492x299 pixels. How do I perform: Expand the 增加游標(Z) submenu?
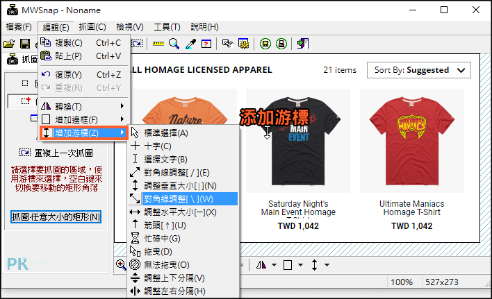coord(83,133)
